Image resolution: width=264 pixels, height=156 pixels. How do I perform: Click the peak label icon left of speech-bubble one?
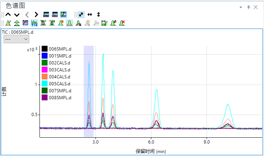click(43, 23)
